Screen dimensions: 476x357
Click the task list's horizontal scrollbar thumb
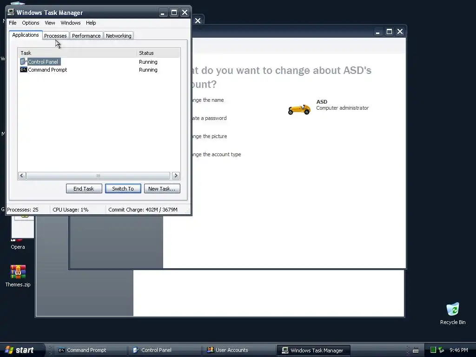98,175
